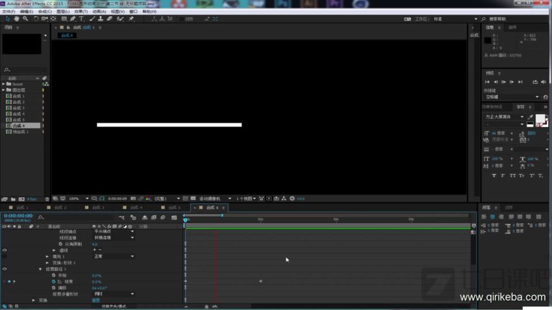Click the dashes add plus button
Screen dimensions: 552x310
[x=94, y=250]
